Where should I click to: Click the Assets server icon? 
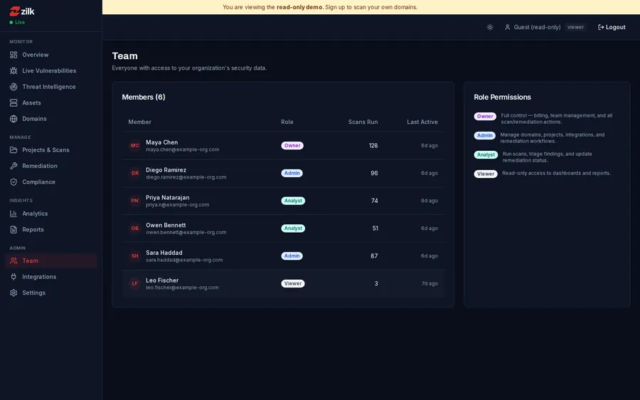coord(14,102)
